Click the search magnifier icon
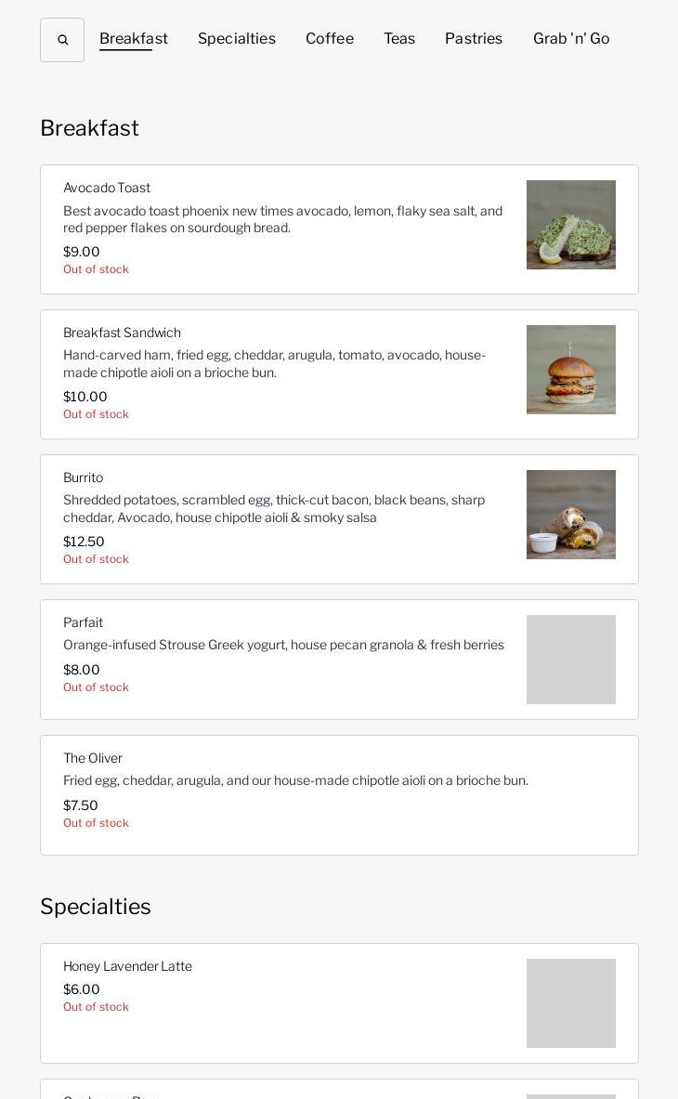The image size is (678, 1099). (62, 40)
